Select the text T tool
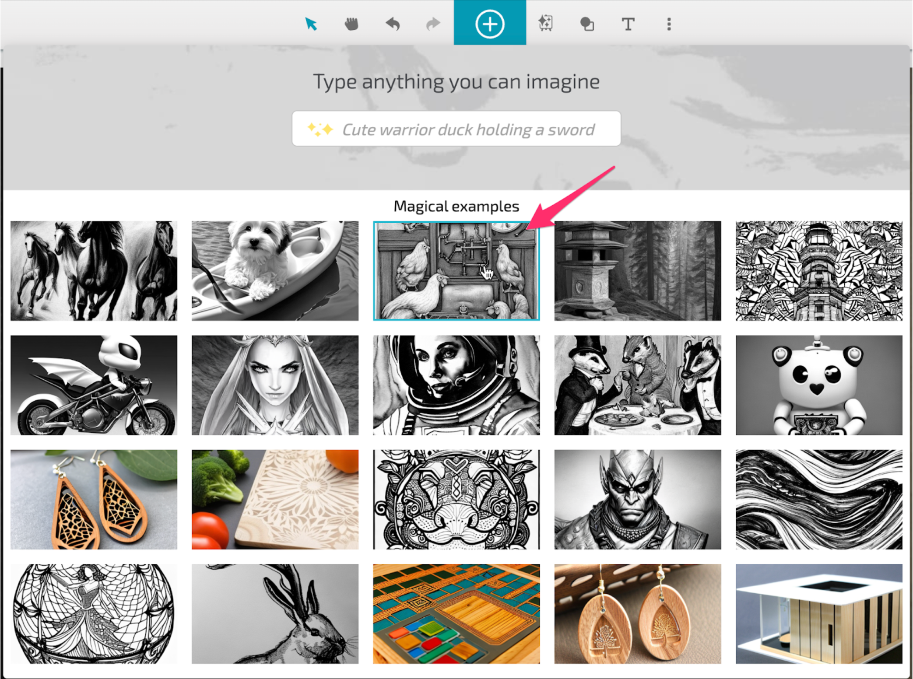The image size is (913, 679). tap(628, 24)
